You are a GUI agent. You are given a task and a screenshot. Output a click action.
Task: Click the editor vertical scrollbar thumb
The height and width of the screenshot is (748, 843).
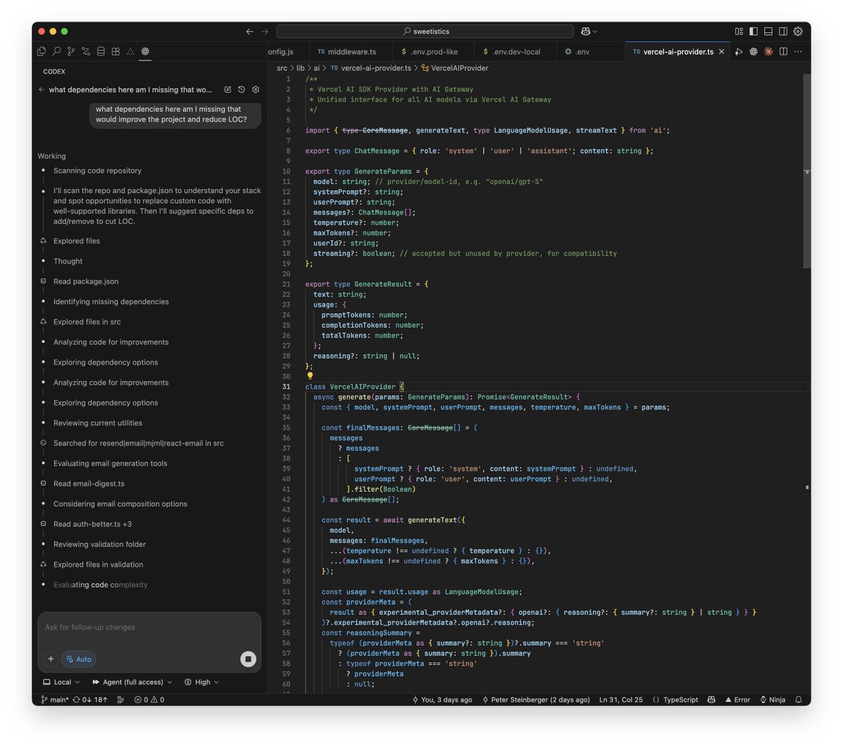pos(806,171)
